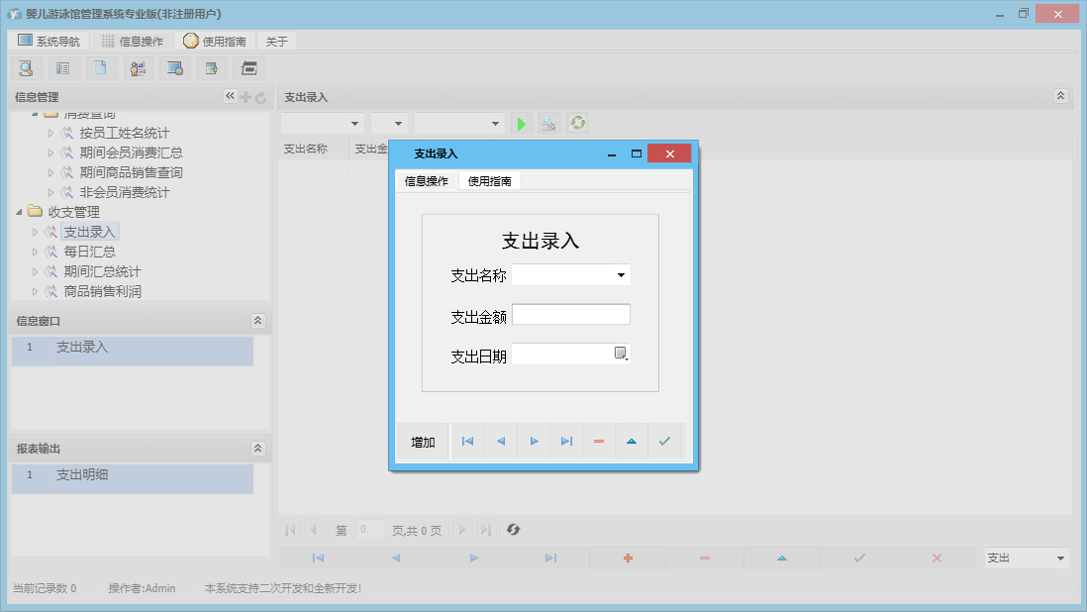
Task: Open the list report icon in the toolbar
Action: click(x=62, y=67)
